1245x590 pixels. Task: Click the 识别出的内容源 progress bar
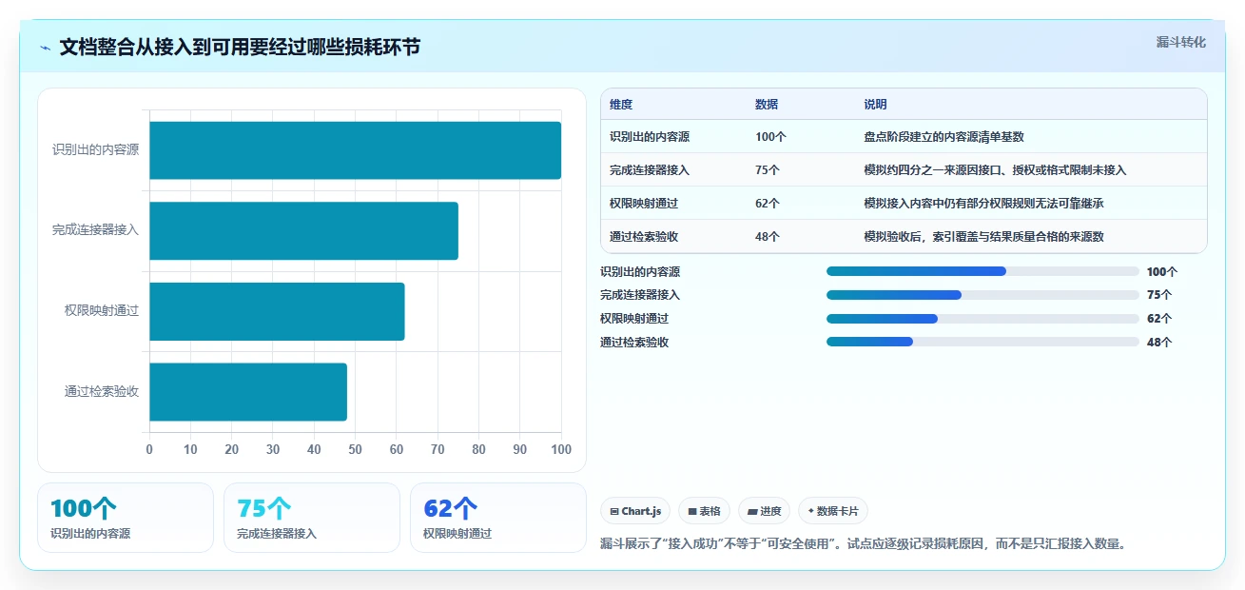(982, 271)
